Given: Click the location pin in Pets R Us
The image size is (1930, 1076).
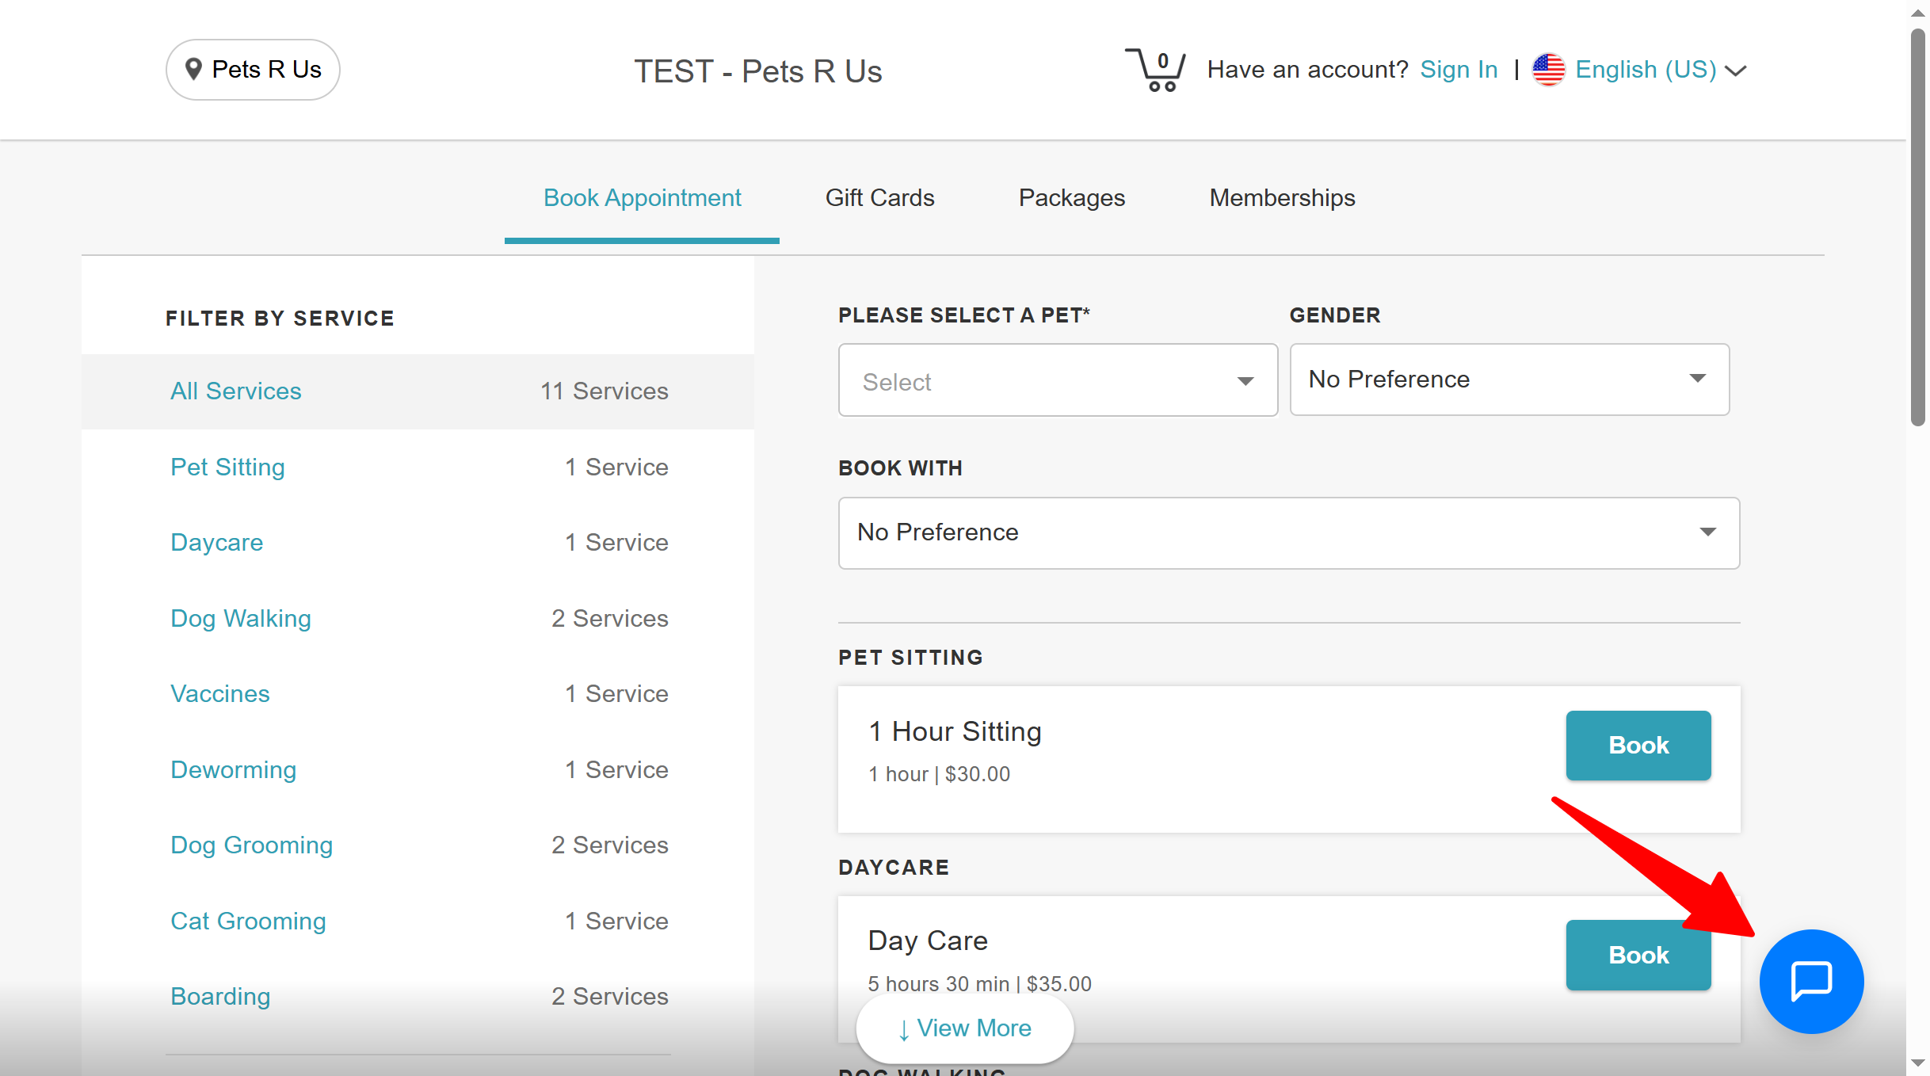Looking at the screenshot, I should 193,70.
